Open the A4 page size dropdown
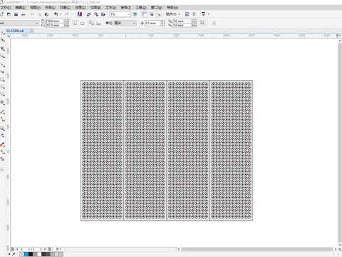This screenshot has height=257, width=342. tap(19, 23)
